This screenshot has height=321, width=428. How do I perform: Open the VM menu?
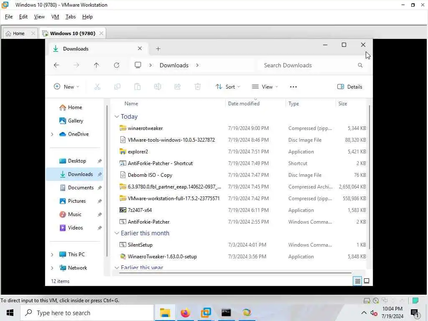point(55,17)
